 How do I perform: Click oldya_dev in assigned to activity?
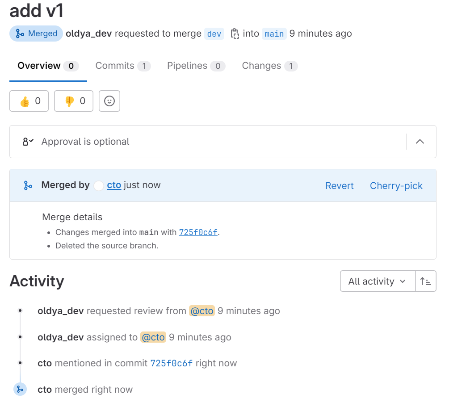click(x=61, y=337)
